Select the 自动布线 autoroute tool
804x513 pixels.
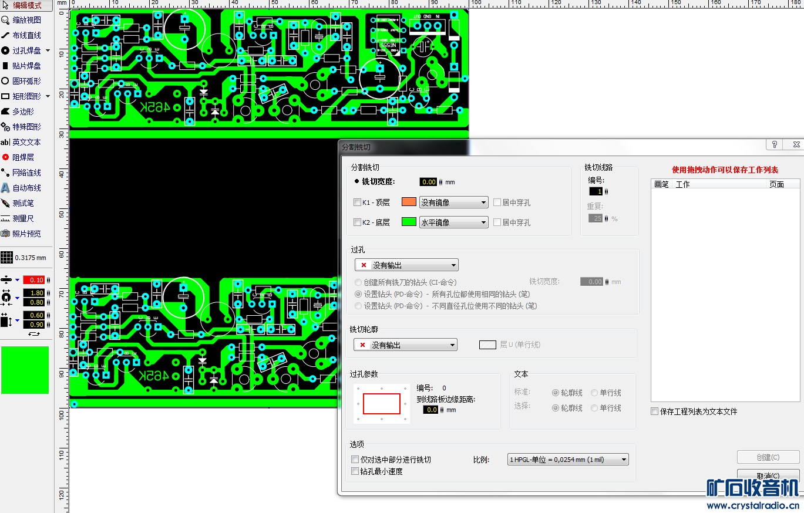point(22,188)
